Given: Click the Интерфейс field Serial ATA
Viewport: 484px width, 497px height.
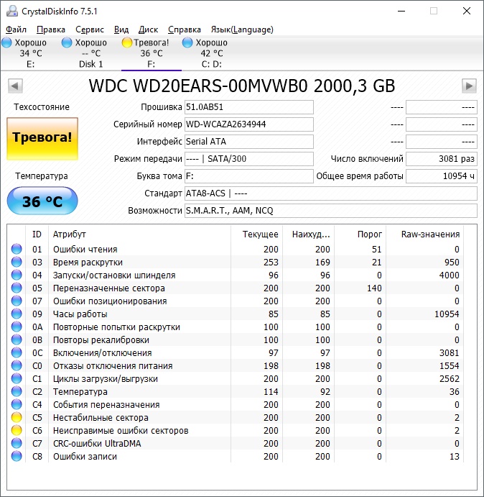Looking at the screenshot, I should (248, 142).
